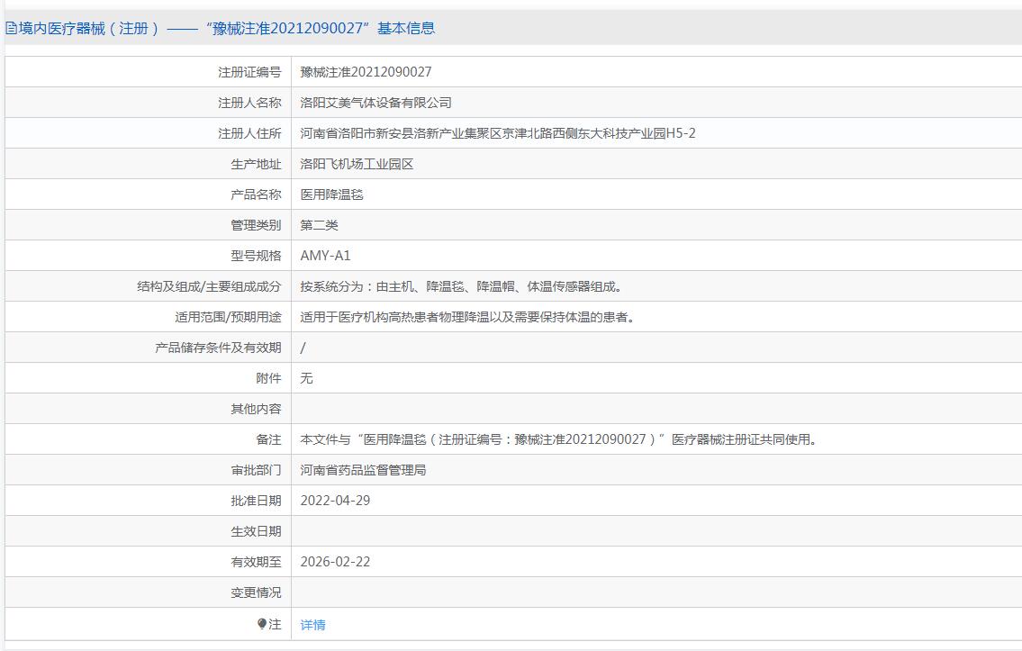Select production address 洛阳飞机场工业园区
Viewport: 1022px width, 651px height.
point(357,164)
